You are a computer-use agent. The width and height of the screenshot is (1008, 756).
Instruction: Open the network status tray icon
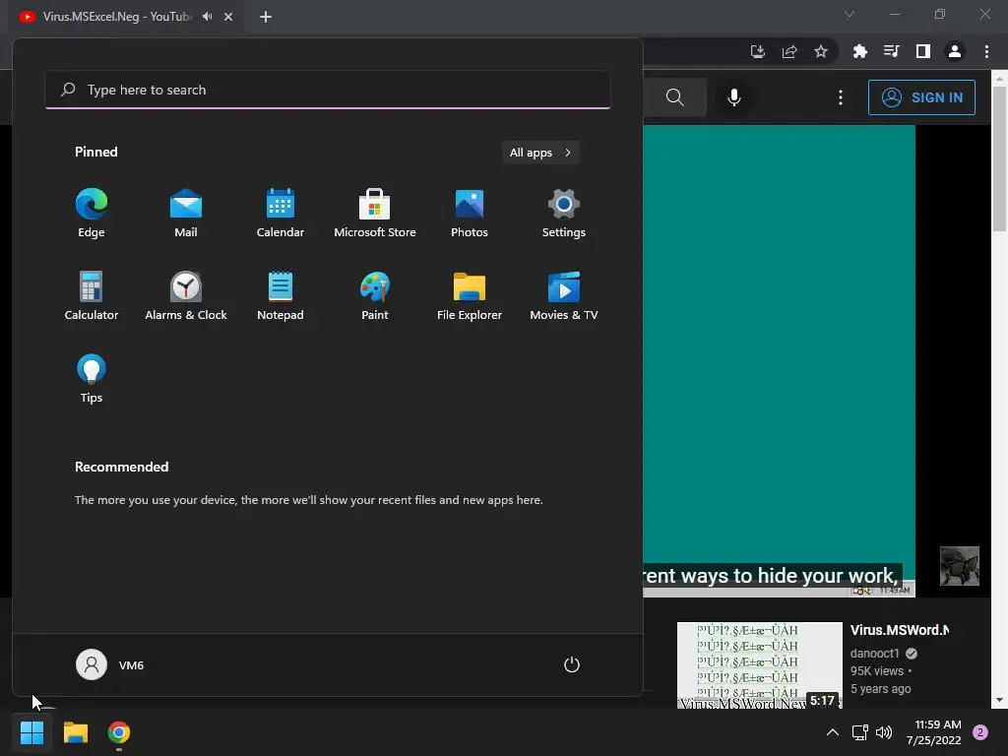[860, 732]
